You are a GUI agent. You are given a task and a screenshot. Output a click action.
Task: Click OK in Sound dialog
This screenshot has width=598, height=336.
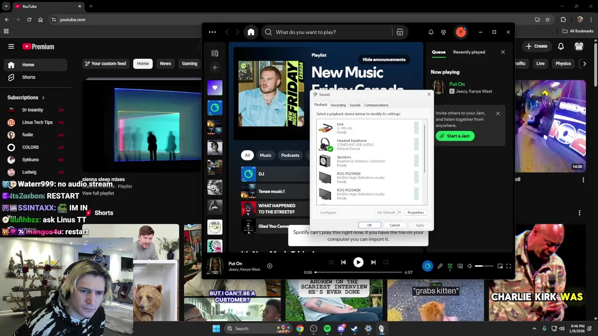point(369,225)
